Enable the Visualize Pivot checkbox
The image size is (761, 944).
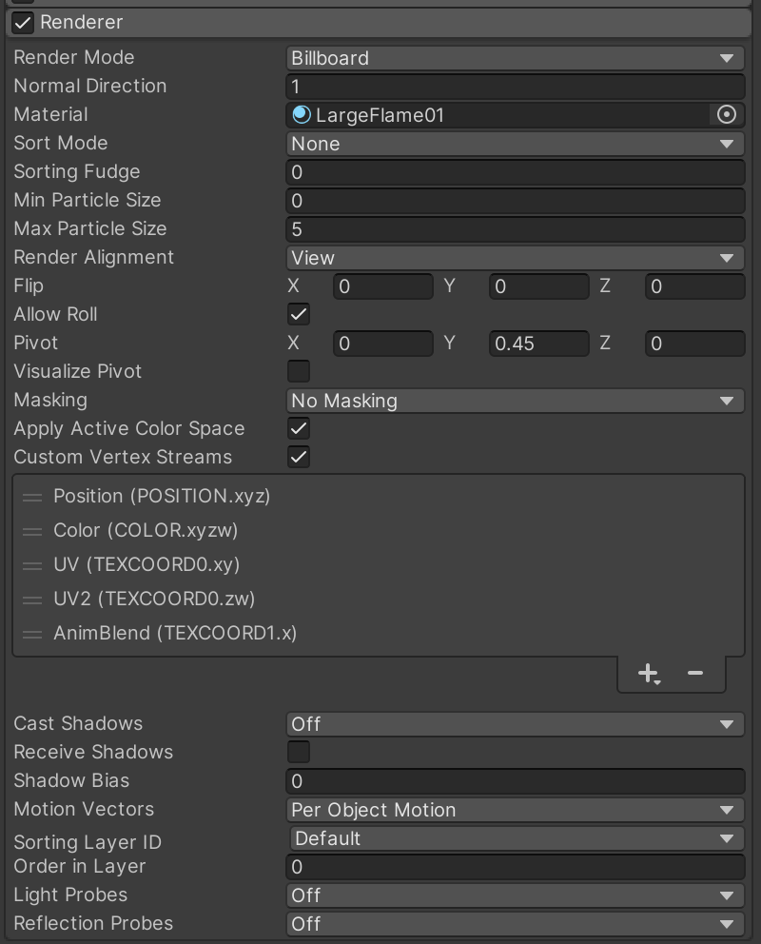(x=299, y=371)
